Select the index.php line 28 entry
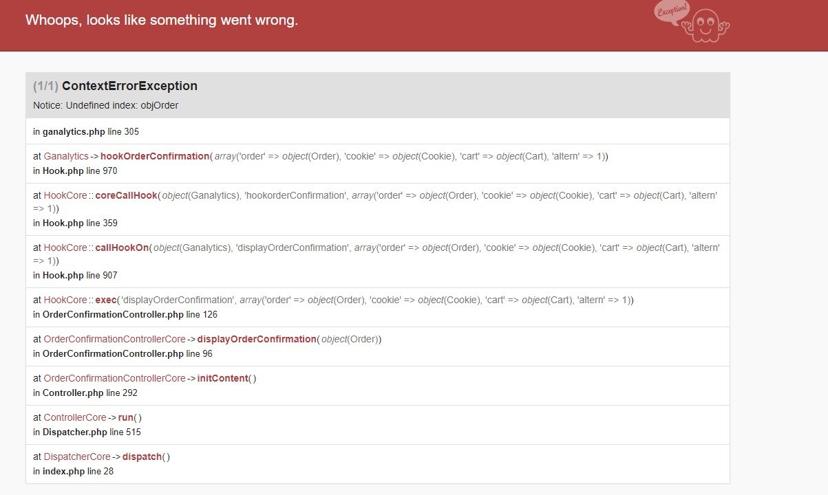The width and height of the screenshot is (828, 495). pyautogui.click(x=73, y=471)
